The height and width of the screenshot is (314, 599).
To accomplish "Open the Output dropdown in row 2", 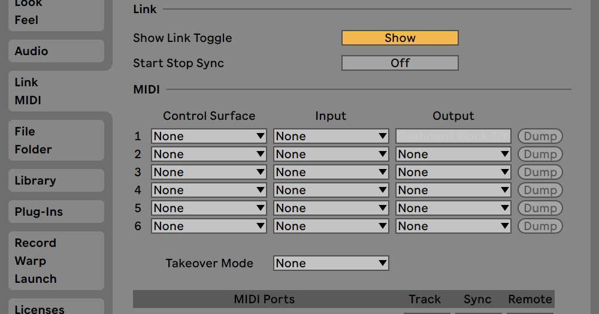I will (453, 154).
